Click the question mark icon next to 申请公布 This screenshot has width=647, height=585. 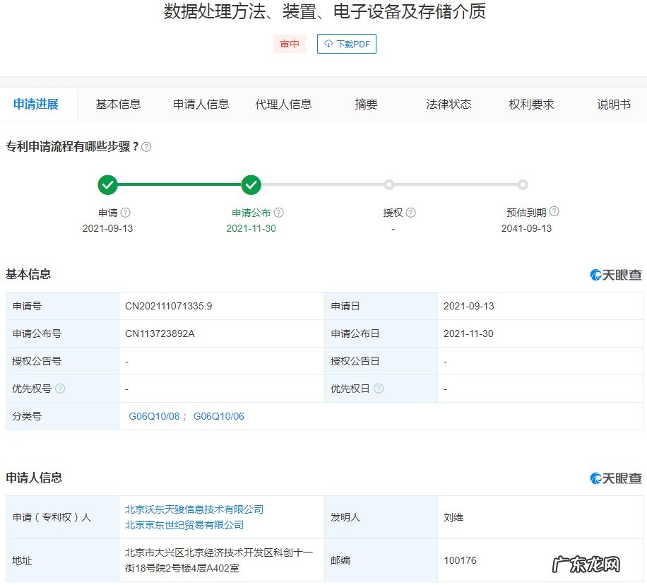[x=278, y=211]
